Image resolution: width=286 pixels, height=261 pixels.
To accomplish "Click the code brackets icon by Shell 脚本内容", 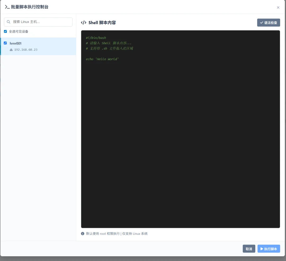I will (83, 23).
